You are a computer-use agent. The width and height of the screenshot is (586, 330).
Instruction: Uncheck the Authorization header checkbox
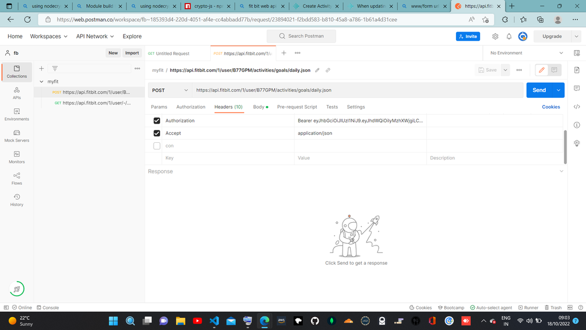157,121
